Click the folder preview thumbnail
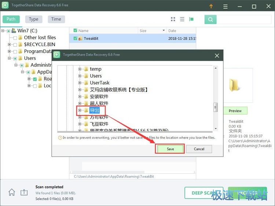This screenshot has height=206, width=275. click(234, 85)
